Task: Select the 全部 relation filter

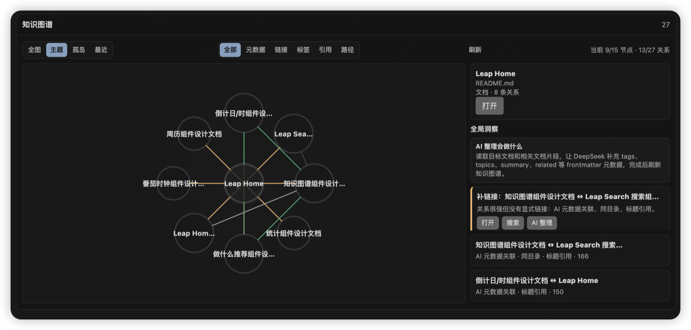Action: tap(230, 50)
